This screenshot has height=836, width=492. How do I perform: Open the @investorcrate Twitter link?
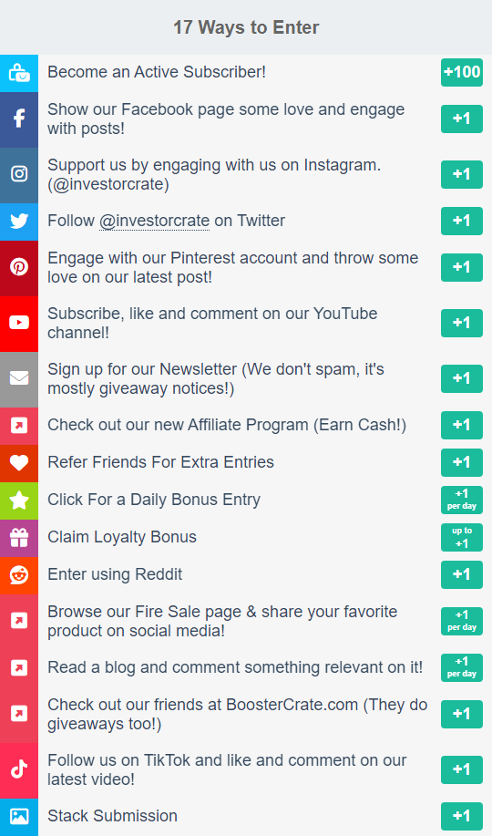pyautogui.click(x=155, y=221)
